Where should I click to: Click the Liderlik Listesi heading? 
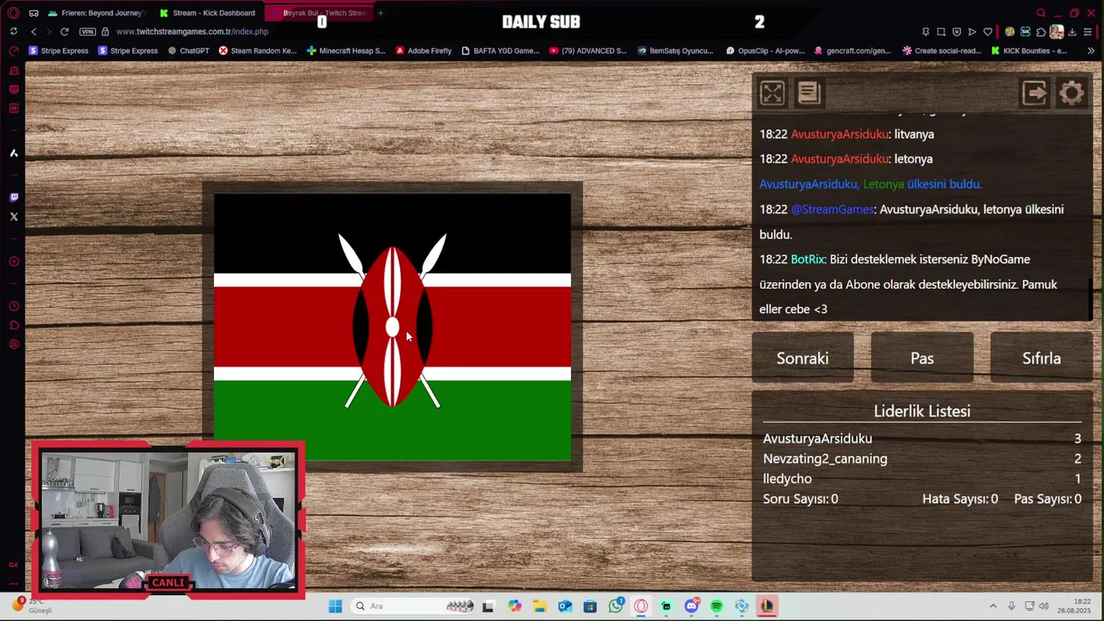point(922,411)
